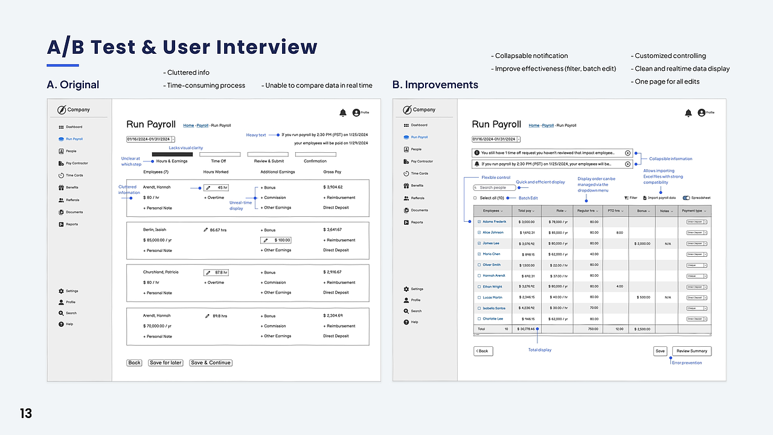
Task: Click Pay Contractor icon in Original sidebar
Action: (61, 163)
